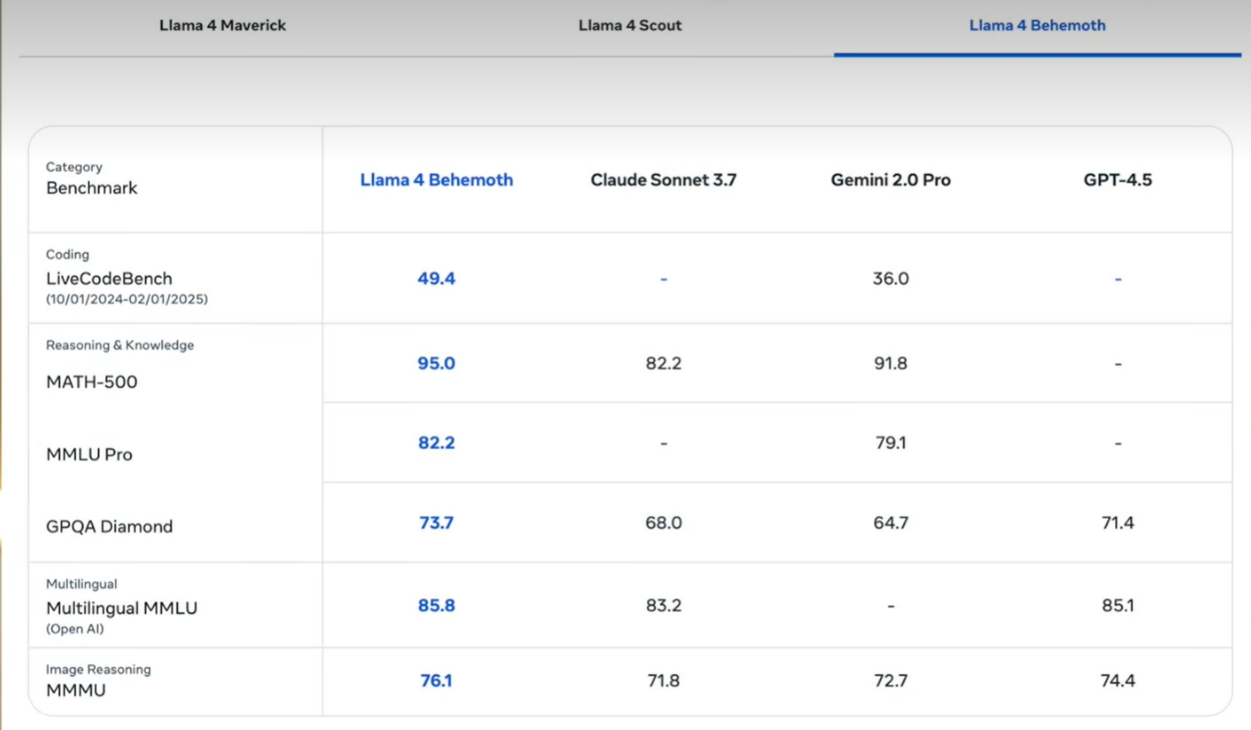Switch to the Llama 4 Maverick tab
1251x730 pixels.
(223, 25)
